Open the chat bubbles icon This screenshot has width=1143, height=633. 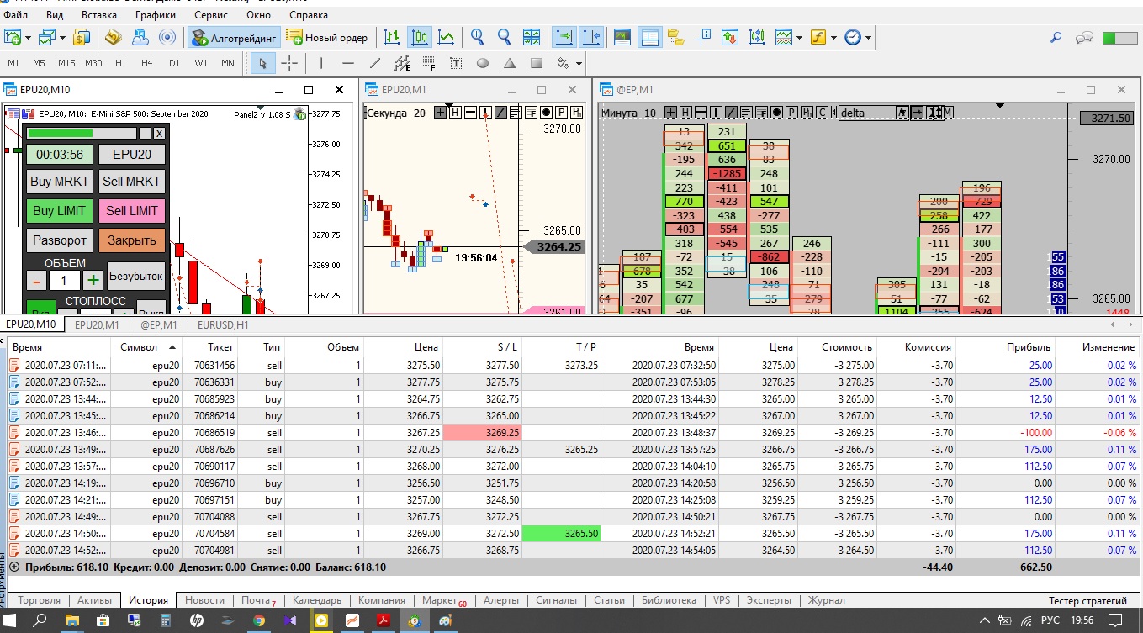tap(1084, 37)
